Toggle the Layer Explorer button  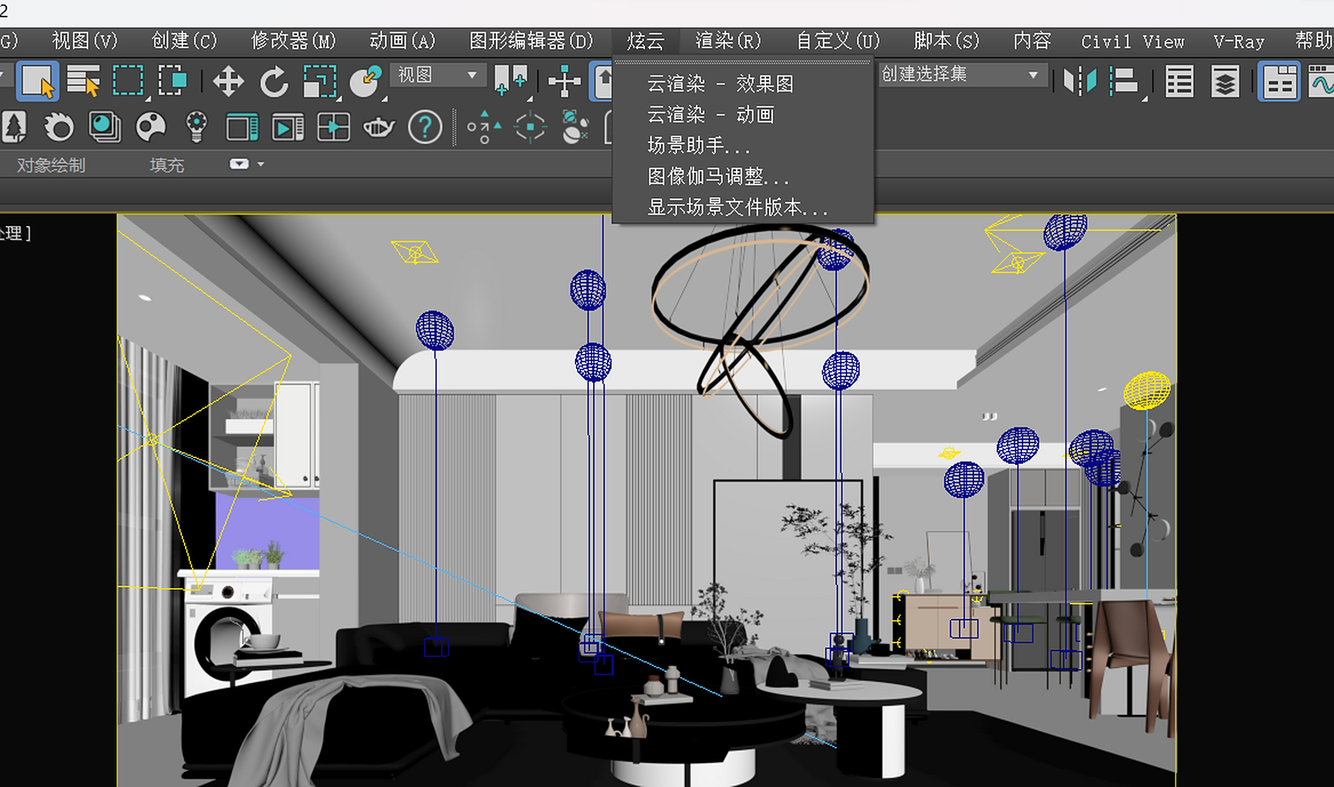(x=1224, y=81)
